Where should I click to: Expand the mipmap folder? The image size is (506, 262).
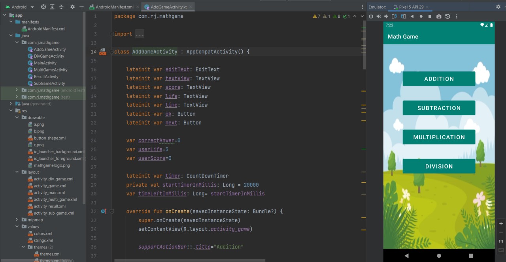[17, 220]
